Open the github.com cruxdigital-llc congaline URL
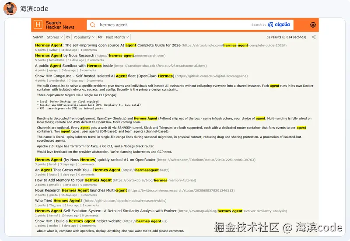Viewport: 350px width, 241px height. point(211,76)
